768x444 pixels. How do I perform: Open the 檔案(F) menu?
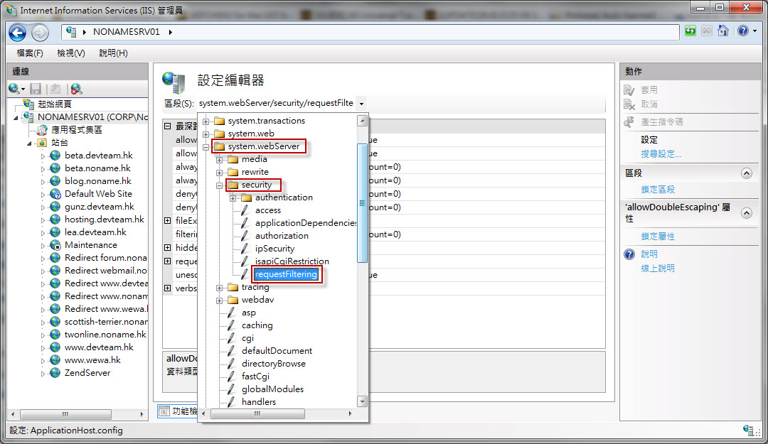pyautogui.click(x=30, y=53)
